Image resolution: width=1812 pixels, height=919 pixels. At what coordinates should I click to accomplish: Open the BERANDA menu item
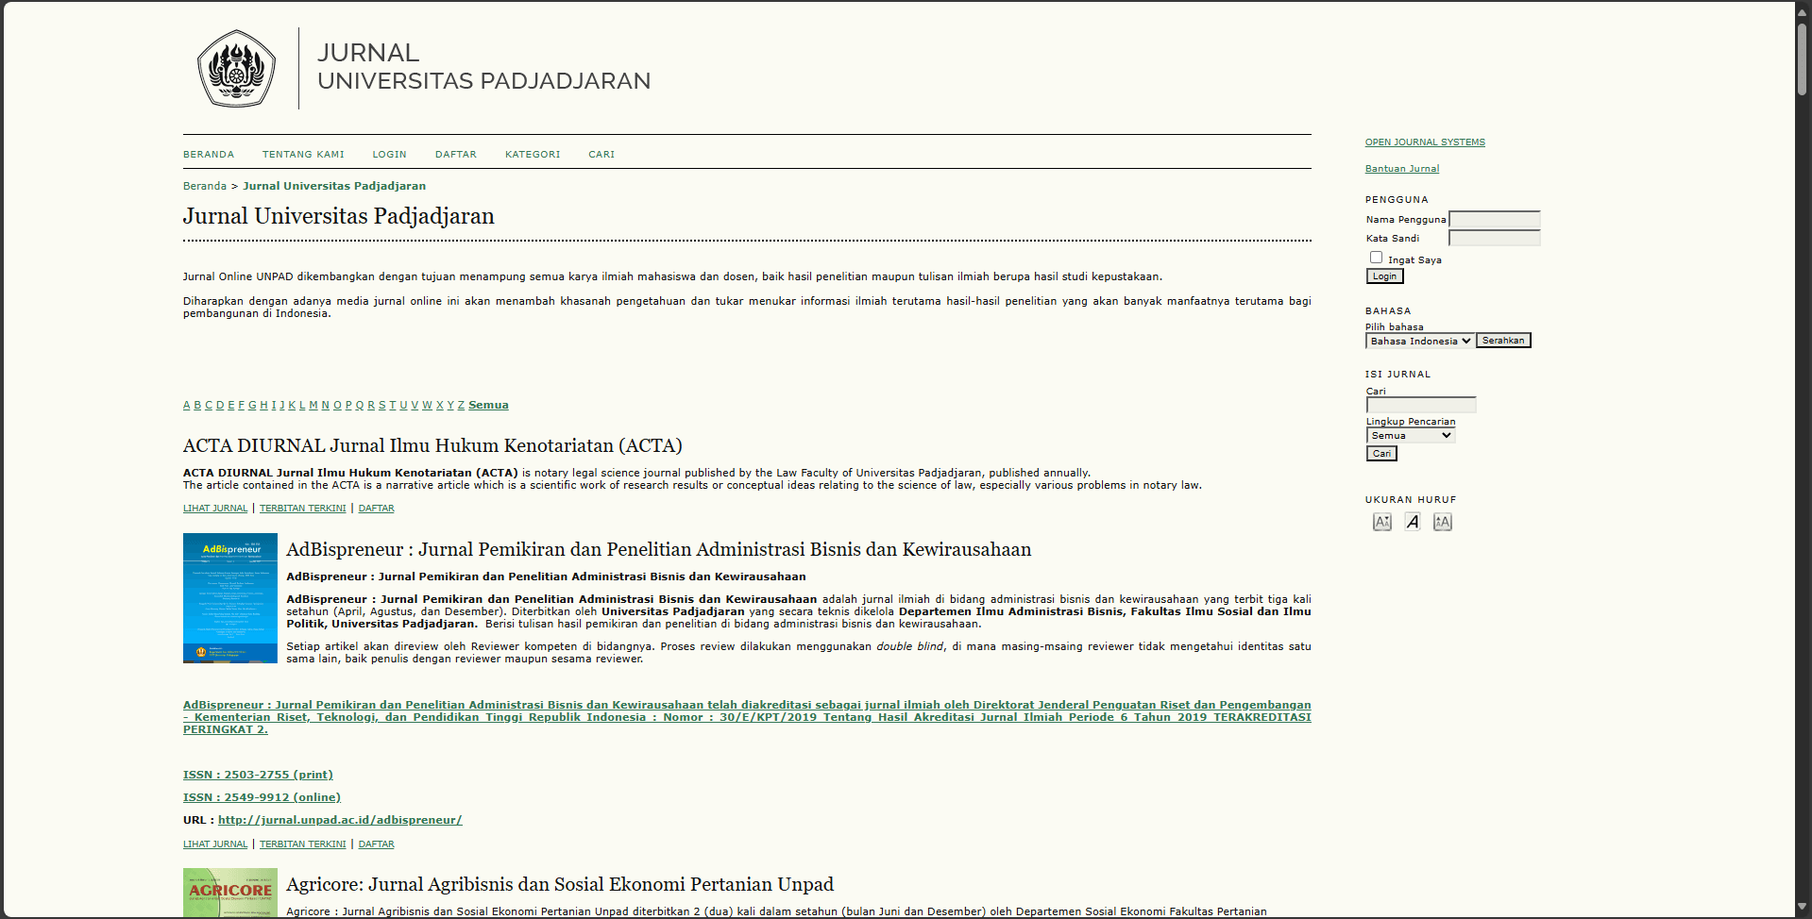pos(209,154)
